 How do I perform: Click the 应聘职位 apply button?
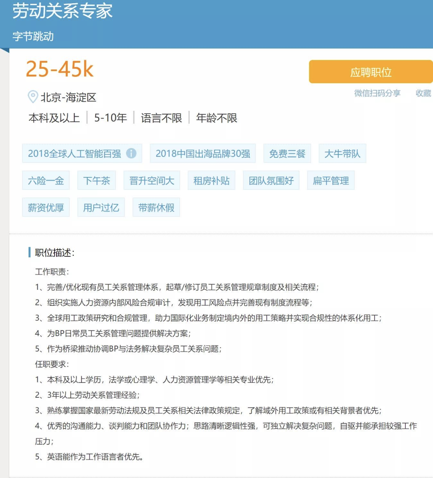[371, 71]
